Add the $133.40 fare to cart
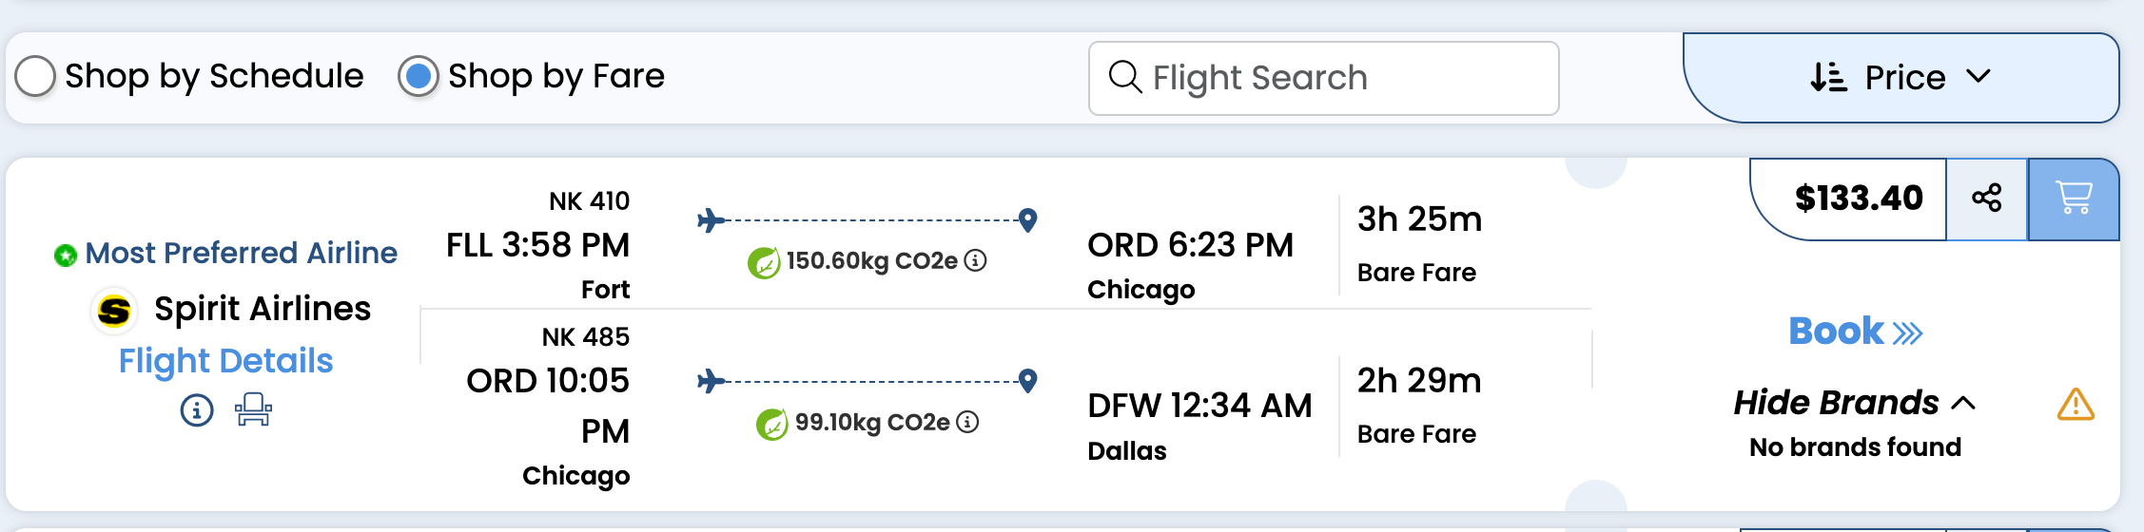Screen dimensions: 2144x532 2074,199
